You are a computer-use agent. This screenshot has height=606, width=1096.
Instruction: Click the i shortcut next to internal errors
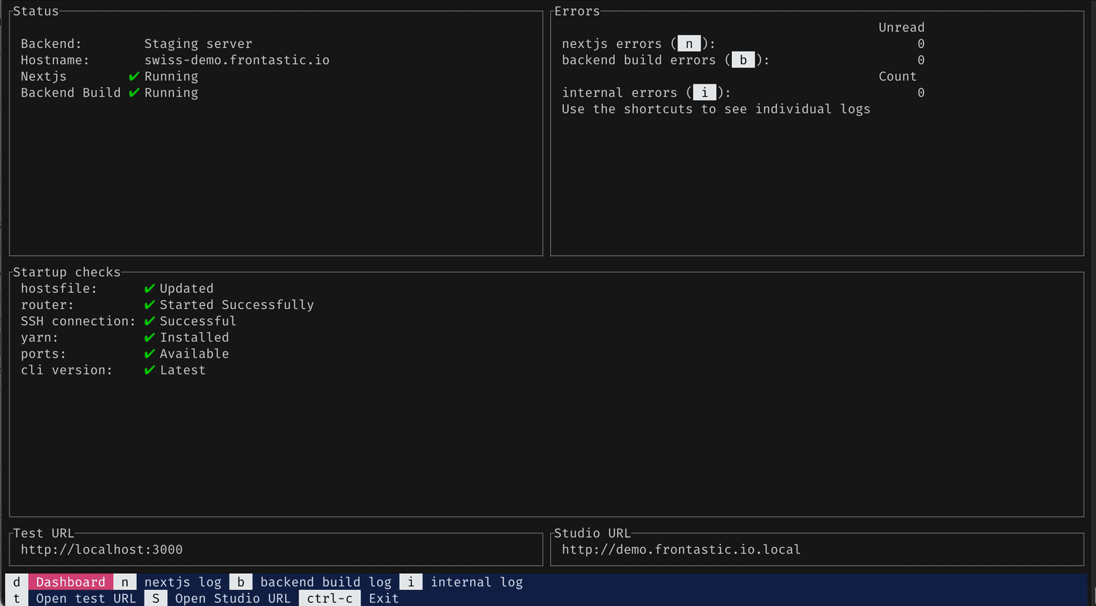pyautogui.click(x=704, y=92)
